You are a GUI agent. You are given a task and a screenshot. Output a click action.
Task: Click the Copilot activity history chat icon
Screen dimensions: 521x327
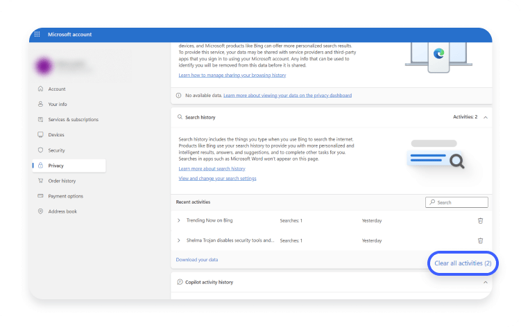180,282
